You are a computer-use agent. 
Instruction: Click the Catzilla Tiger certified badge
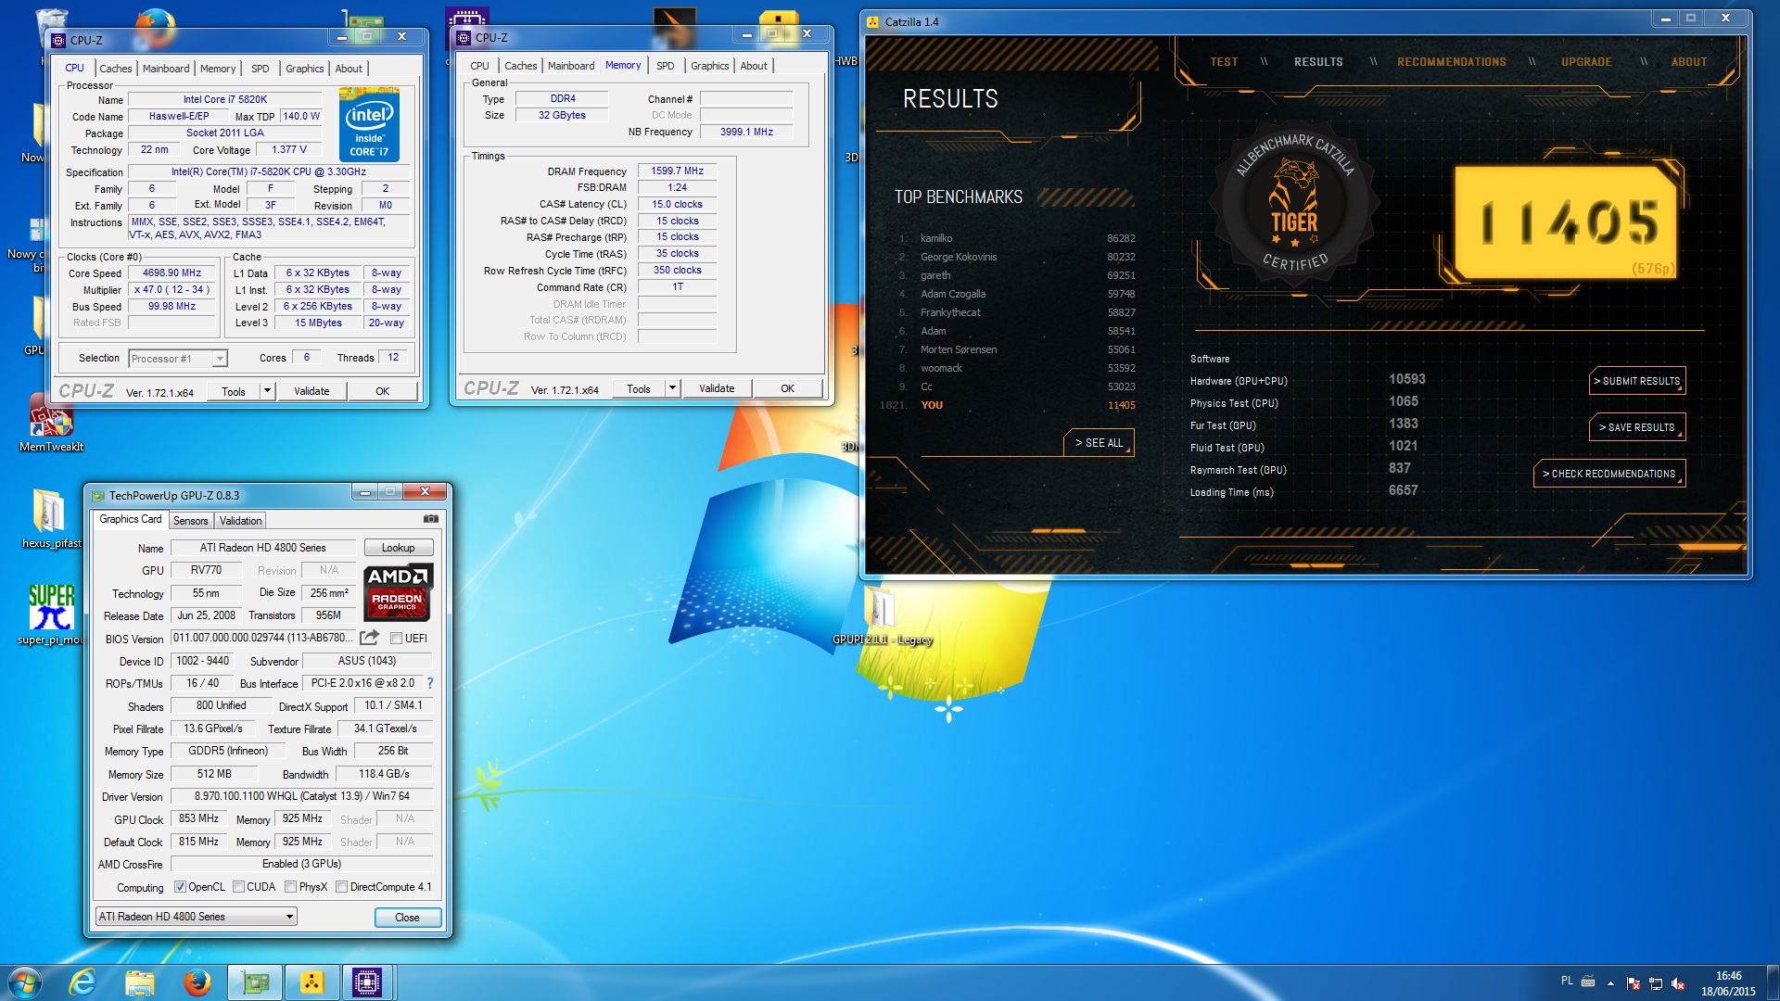[1294, 206]
